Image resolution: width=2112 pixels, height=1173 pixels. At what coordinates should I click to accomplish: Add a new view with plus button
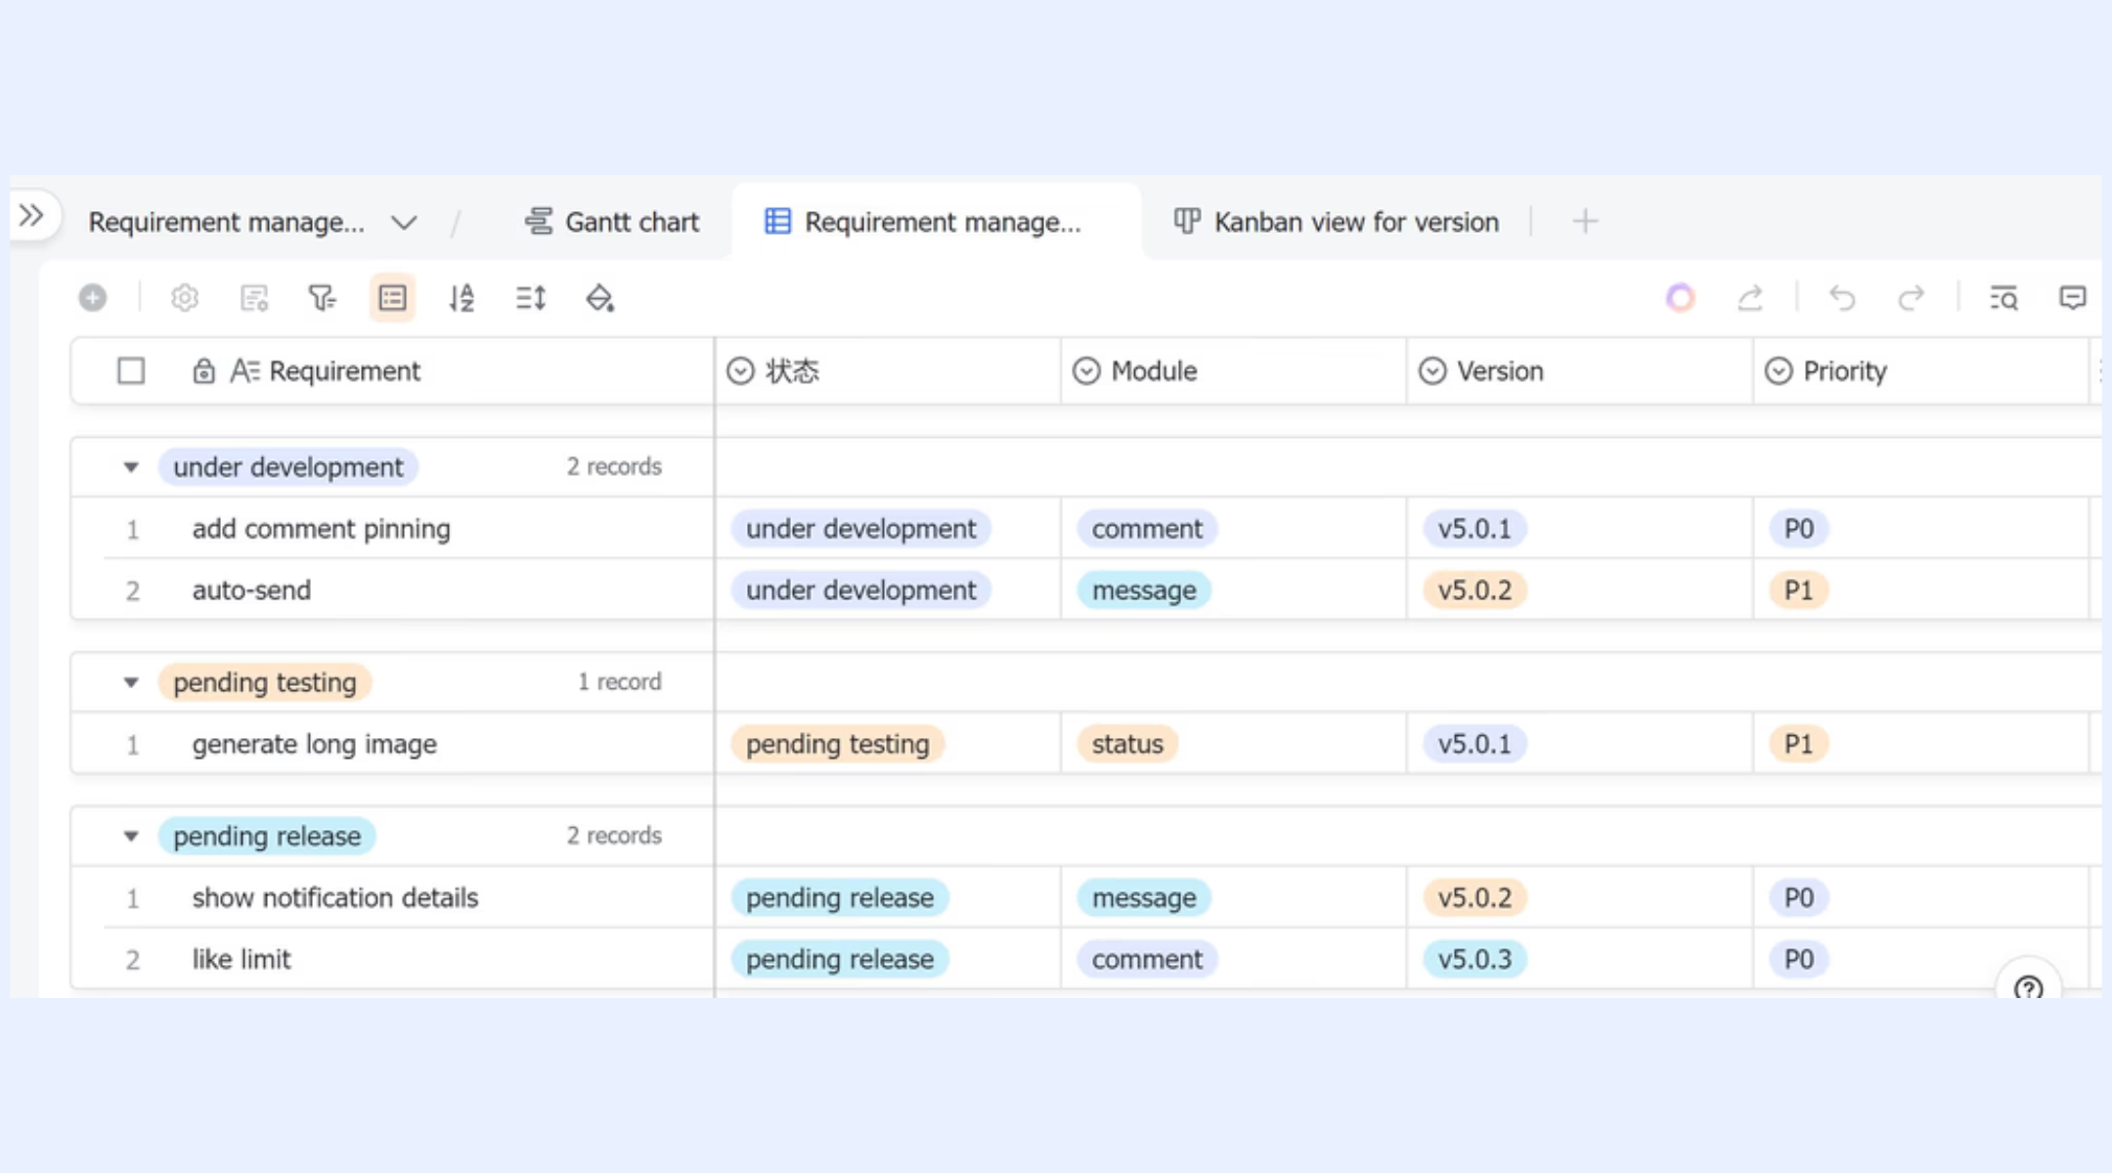[x=1585, y=221]
